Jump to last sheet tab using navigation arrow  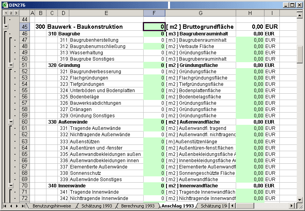pyautogui.click(x=23, y=206)
